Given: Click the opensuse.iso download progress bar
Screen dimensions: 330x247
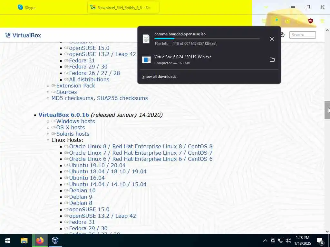Looking at the screenshot, I should [207, 39].
